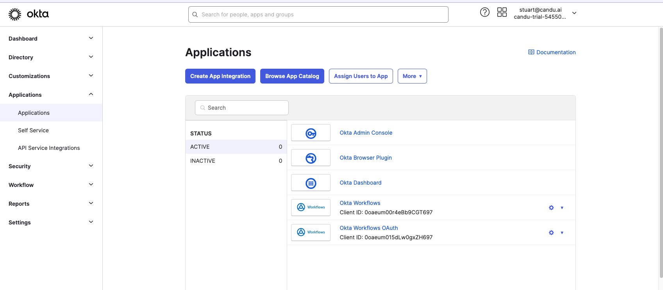Click Browse App Catalog button
Image resolution: width=663 pixels, height=290 pixels.
click(x=292, y=76)
